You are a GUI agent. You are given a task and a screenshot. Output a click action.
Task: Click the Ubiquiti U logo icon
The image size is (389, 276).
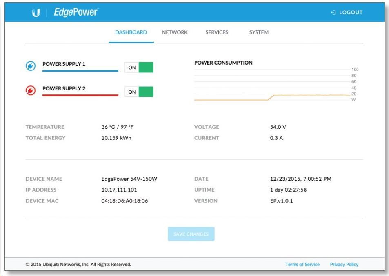(36, 12)
